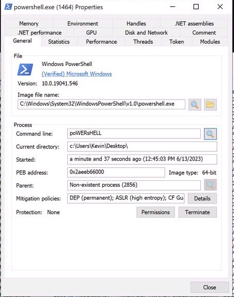Click the Current directory field
234x297 pixels.
[142, 146]
